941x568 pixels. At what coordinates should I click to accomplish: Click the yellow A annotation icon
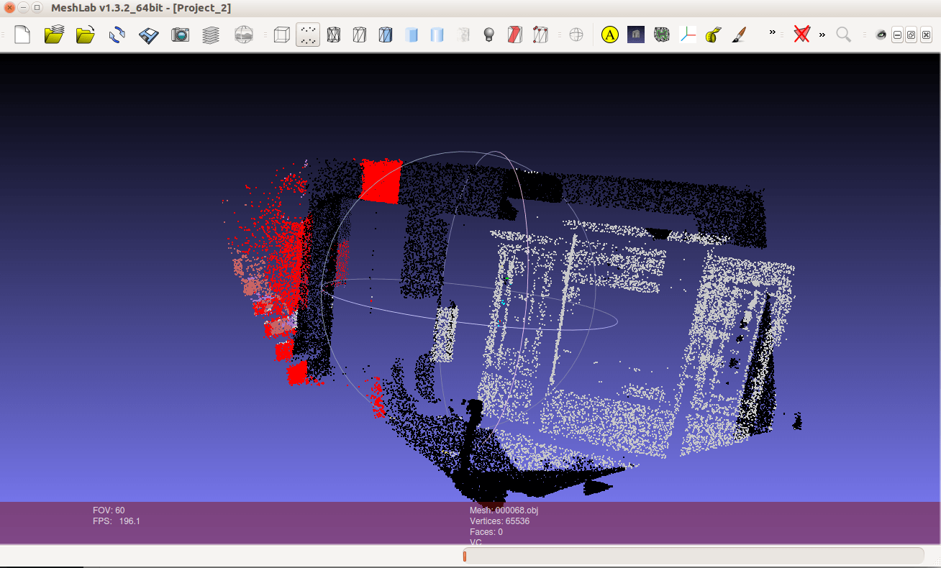pos(610,35)
